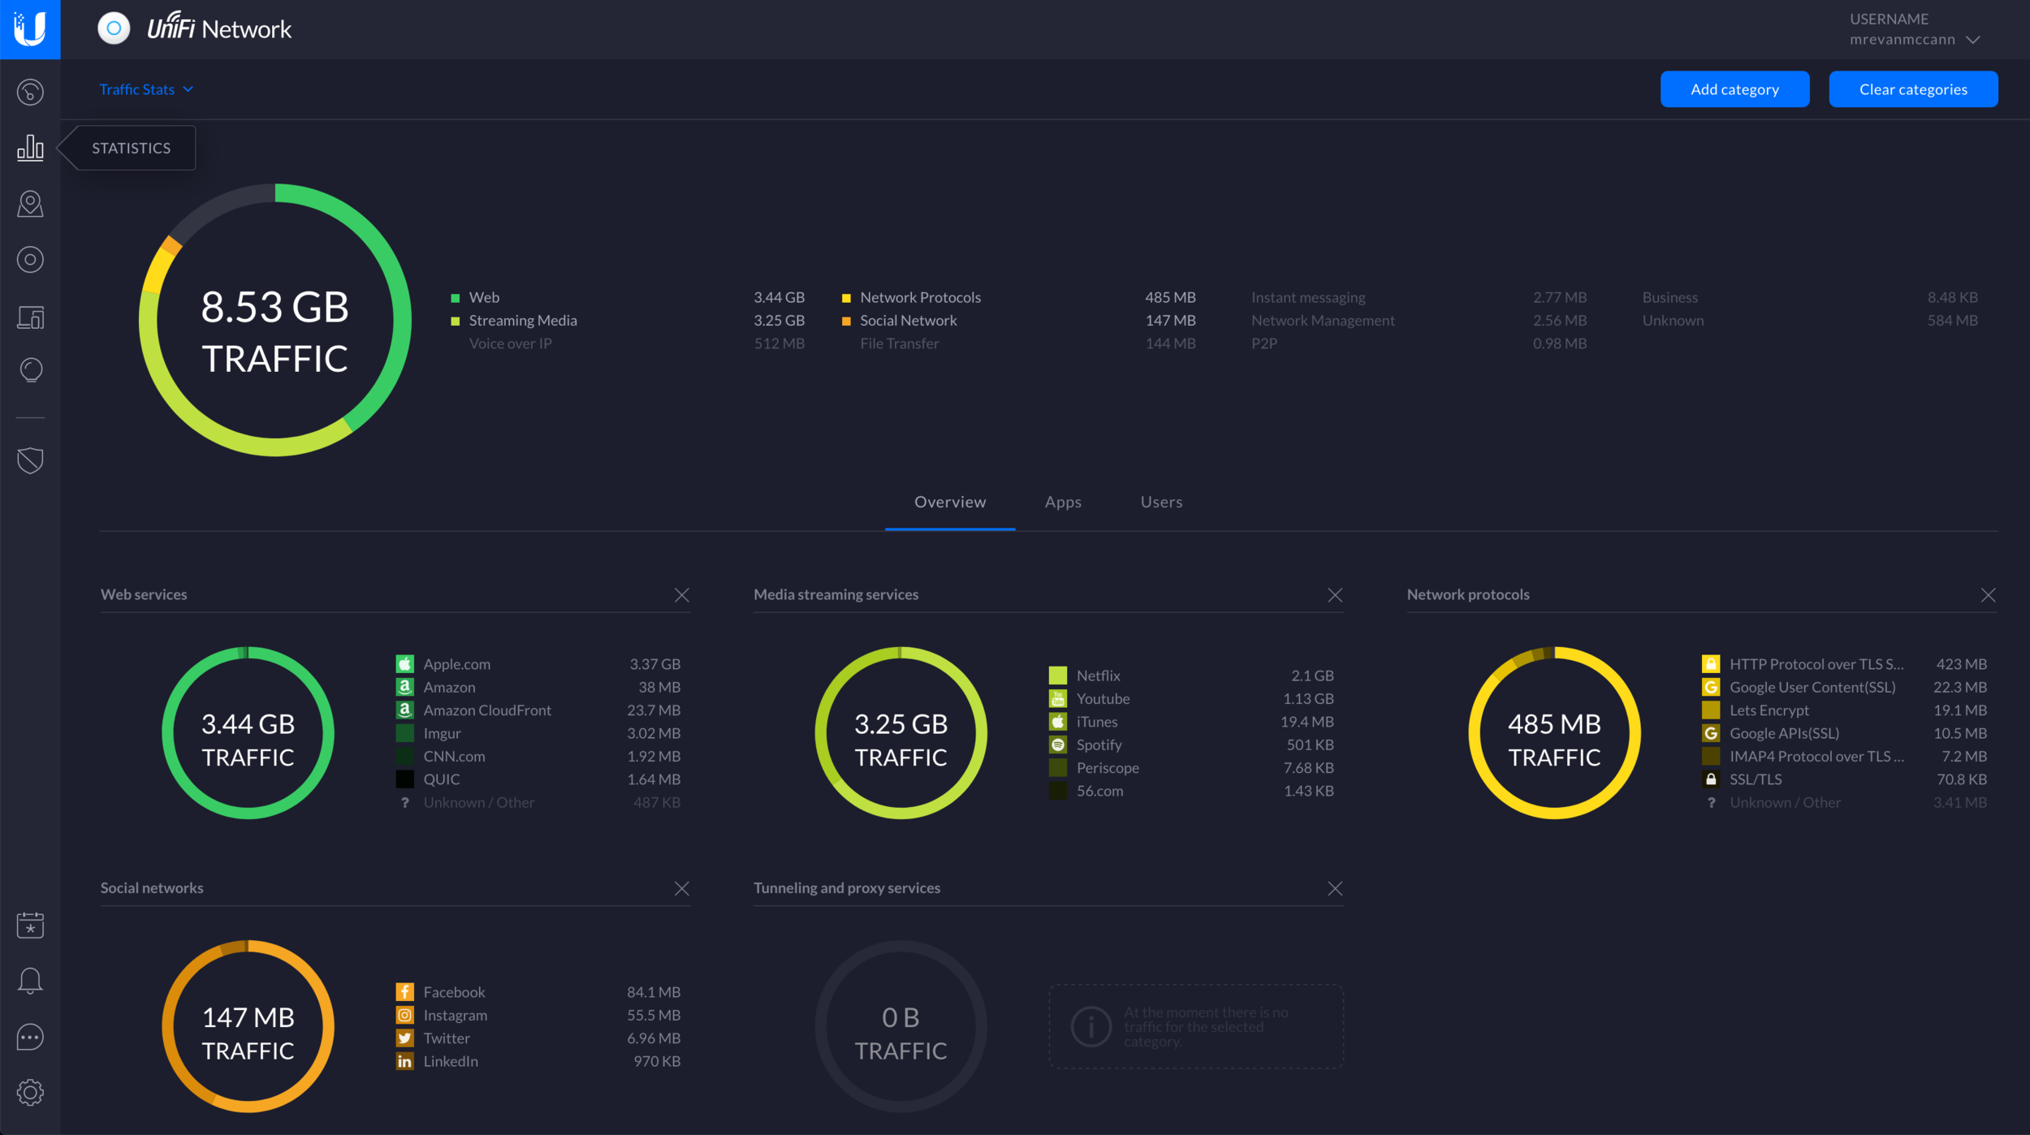Image resolution: width=2030 pixels, height=1135 pixels.
Task: Select the 56.com row
Action: tap(1191, 791)
